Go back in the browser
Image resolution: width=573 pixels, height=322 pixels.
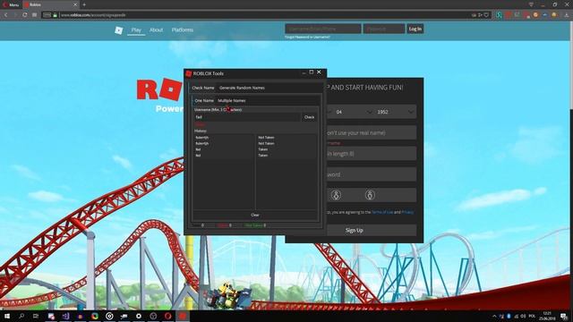6,15
